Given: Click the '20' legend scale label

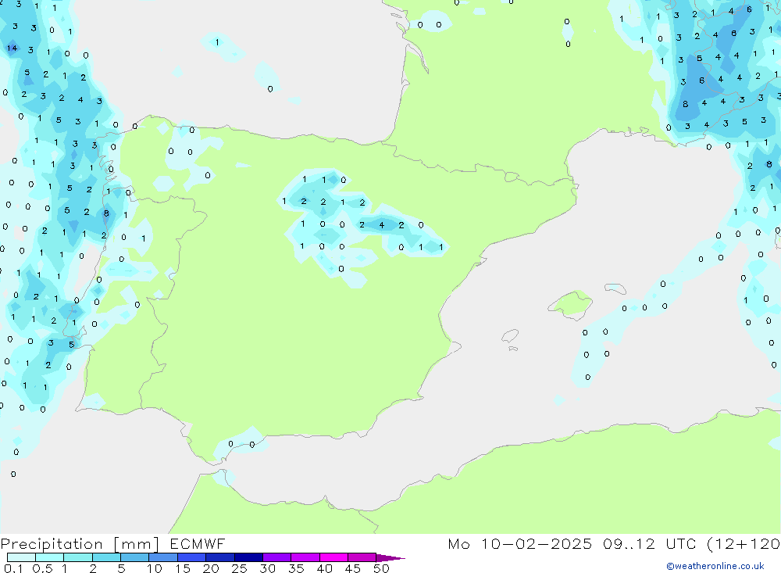Looking at the screenshot, I should click(x=211, y=568).
